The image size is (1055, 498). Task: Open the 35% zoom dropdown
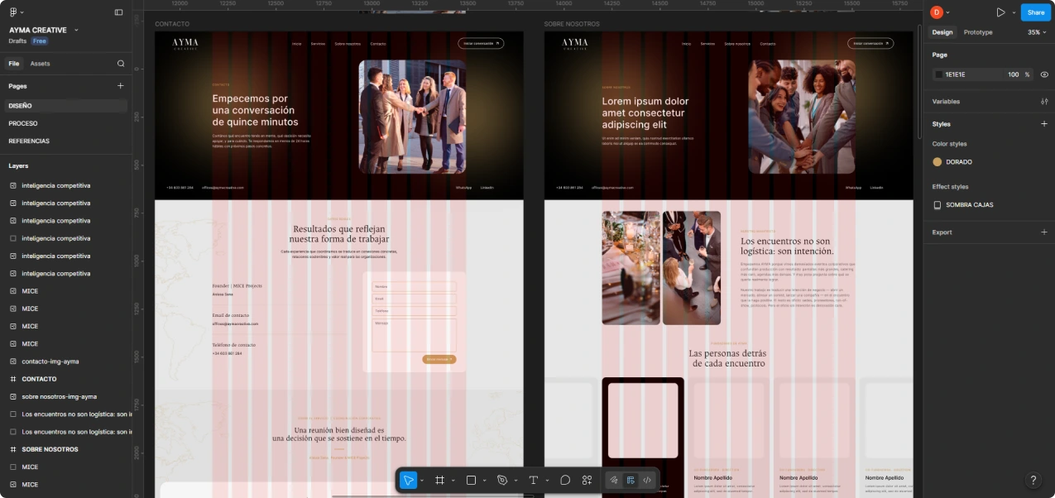[x=1038, y=32]
